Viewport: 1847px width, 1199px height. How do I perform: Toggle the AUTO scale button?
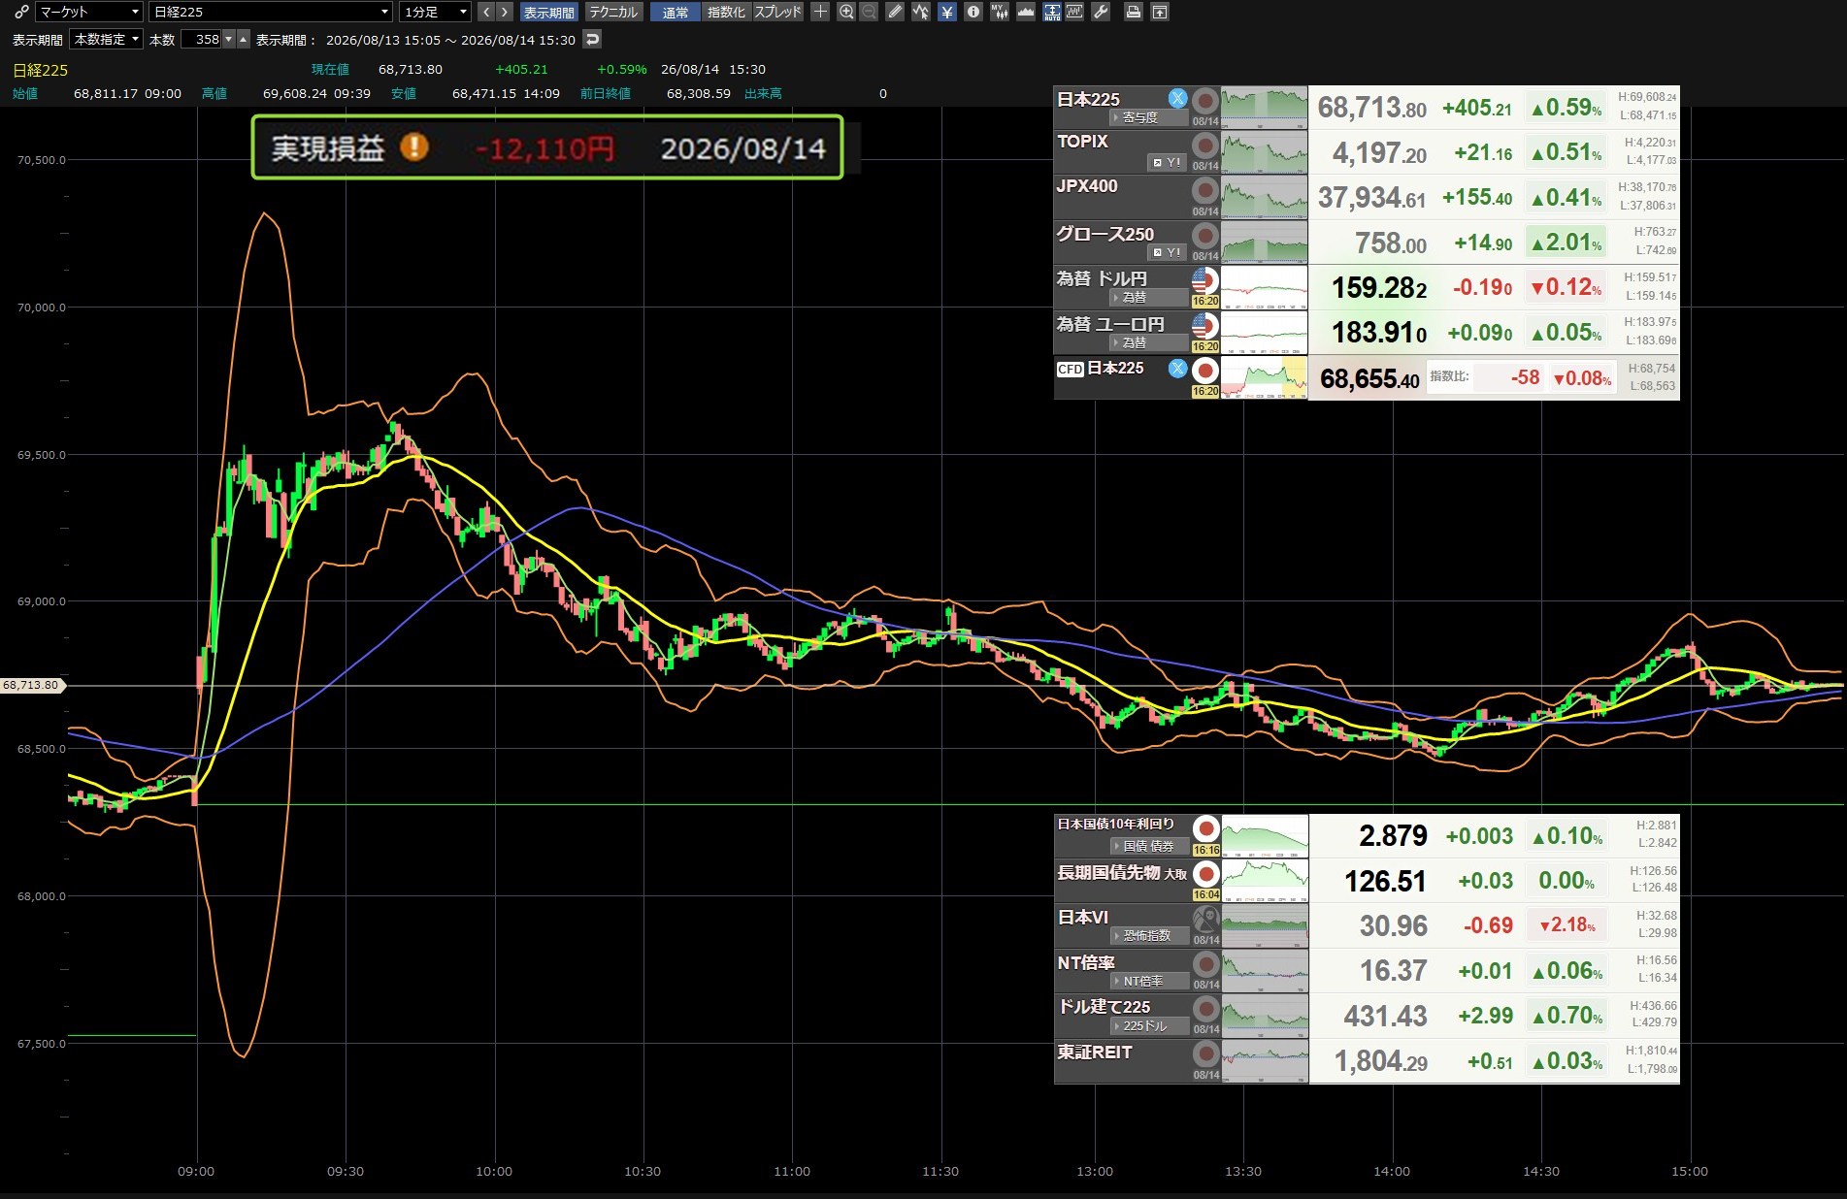point(1052,12)
